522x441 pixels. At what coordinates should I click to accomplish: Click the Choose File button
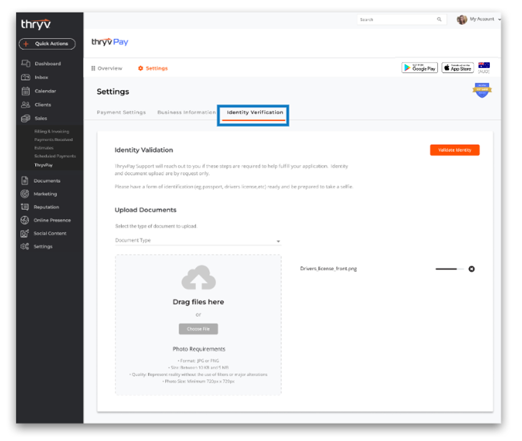[198, 329]
